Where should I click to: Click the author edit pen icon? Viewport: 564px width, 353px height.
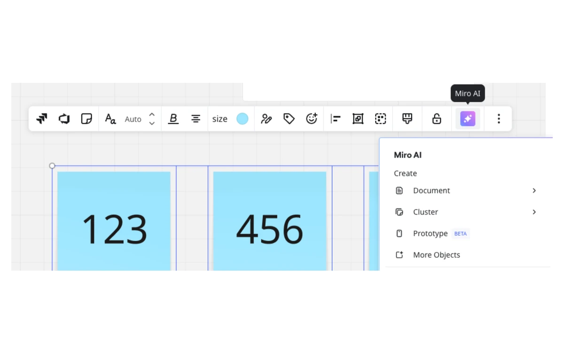(x=266, y=119)
